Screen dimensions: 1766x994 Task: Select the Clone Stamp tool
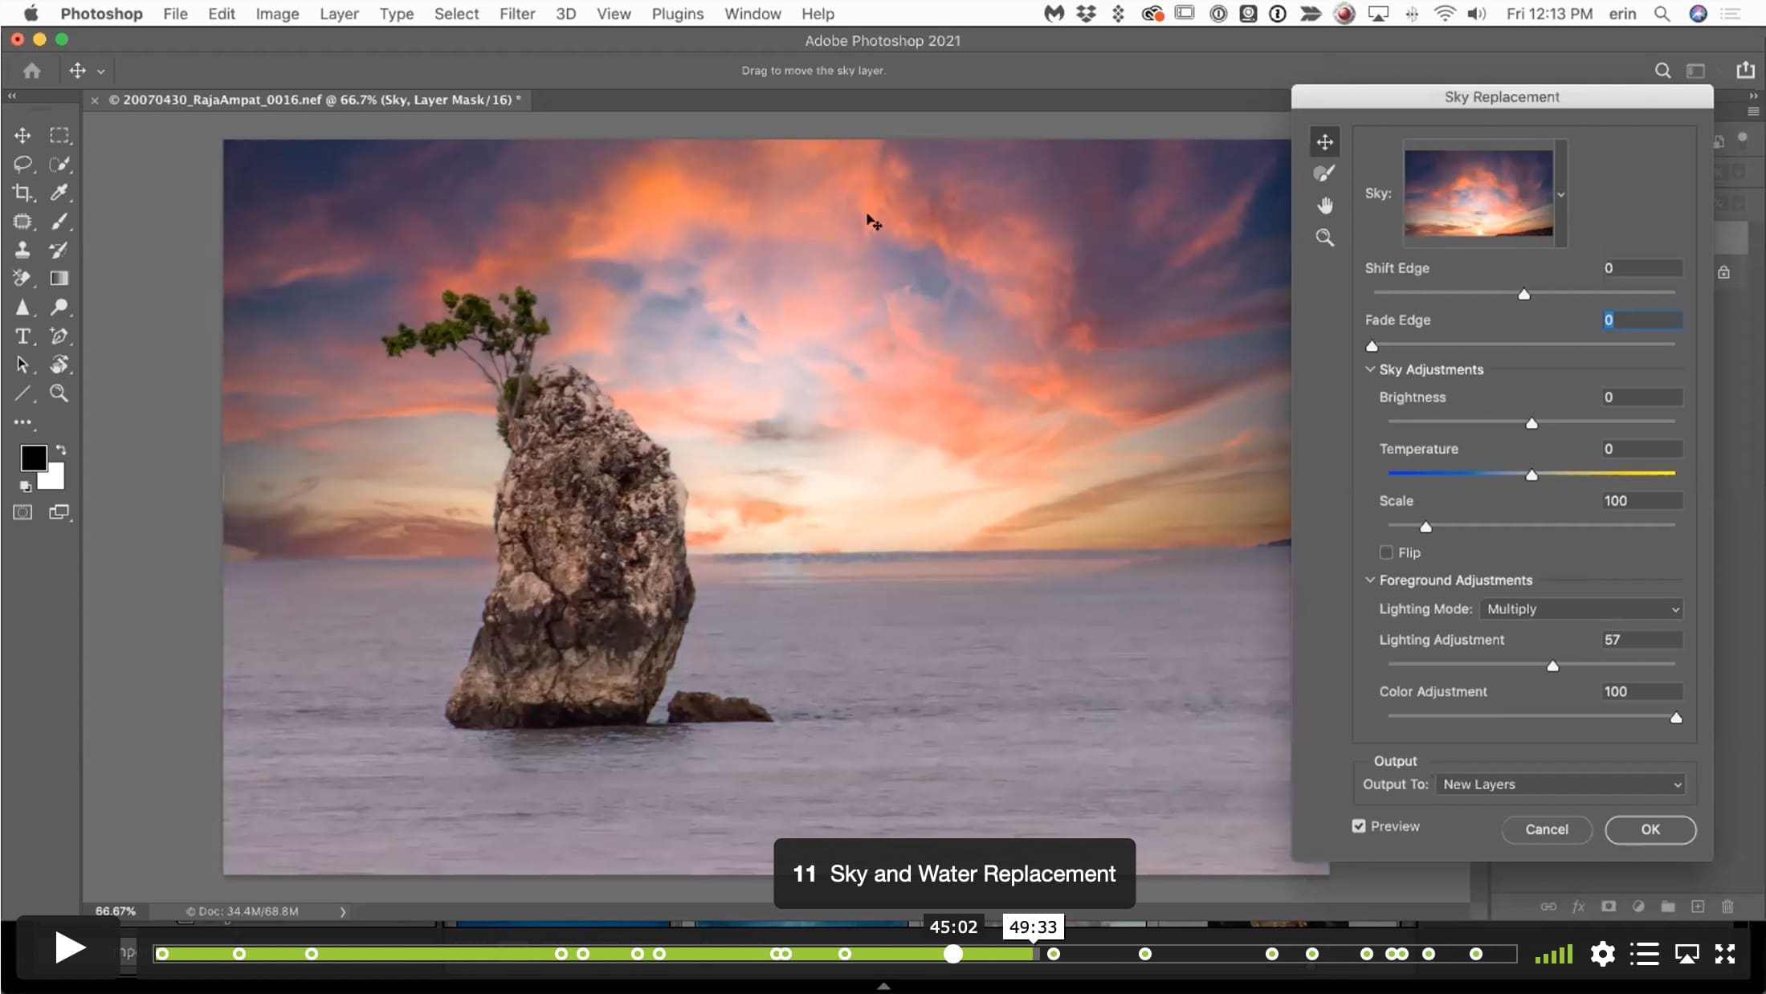(x=22, y=250)
